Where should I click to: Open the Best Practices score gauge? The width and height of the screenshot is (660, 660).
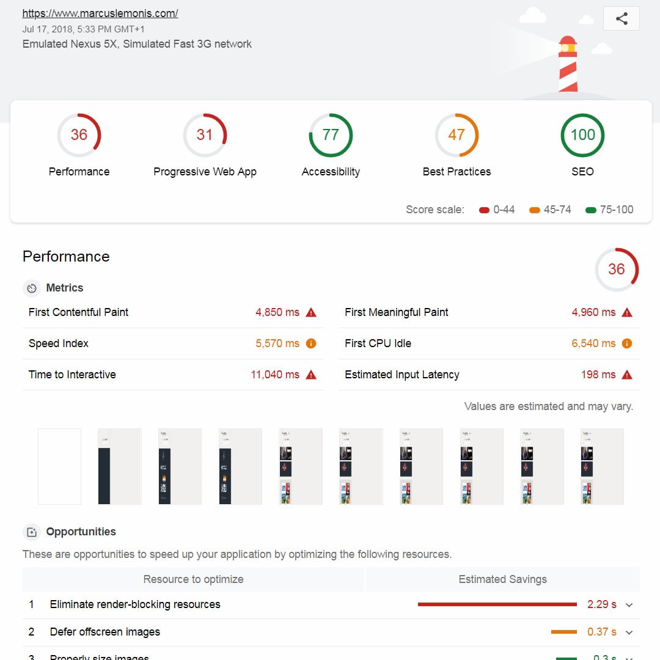click(x=457, y=136)
